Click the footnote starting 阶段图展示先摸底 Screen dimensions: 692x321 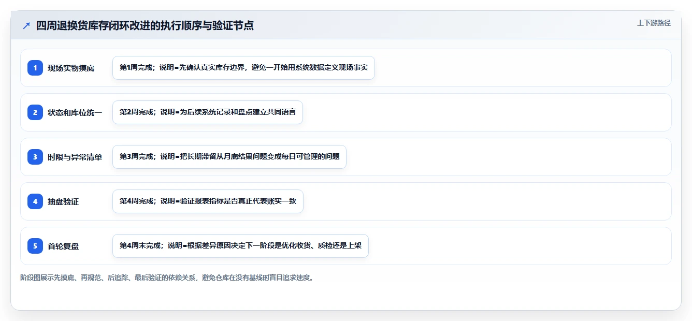pyautogui.click(x=167, y=278)
